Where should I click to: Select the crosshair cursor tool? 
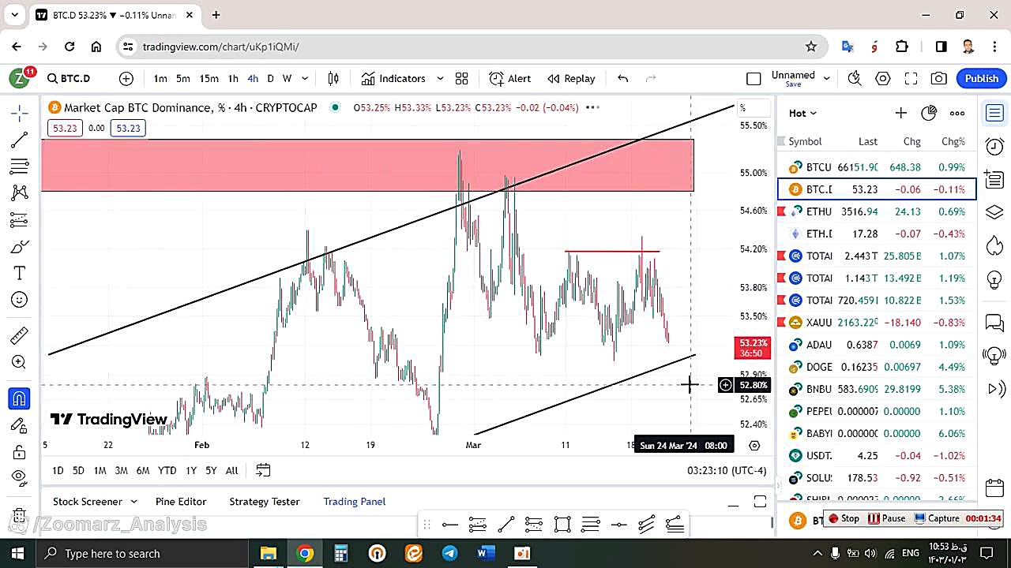tap(20, 113)
